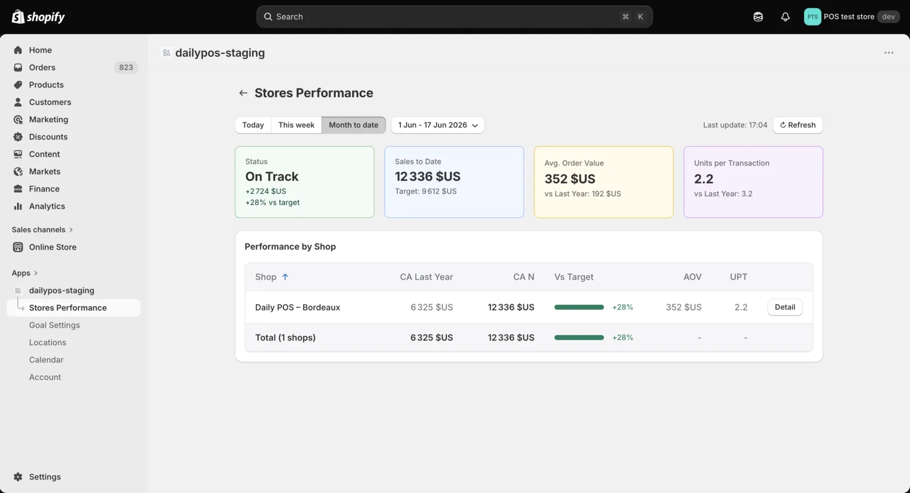This screenshot has width=910, height=493.
Task: Open Calendar in the sidebar
Action: click(46, 360)
